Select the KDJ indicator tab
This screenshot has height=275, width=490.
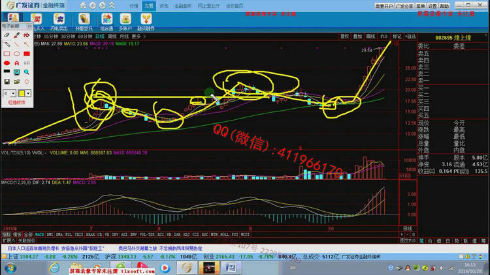pyautogui.click(x=186, y=234)
